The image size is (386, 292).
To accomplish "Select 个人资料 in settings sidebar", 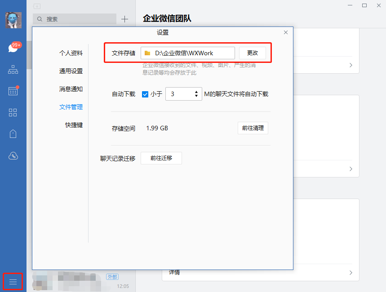I will (x=71, y=53).
